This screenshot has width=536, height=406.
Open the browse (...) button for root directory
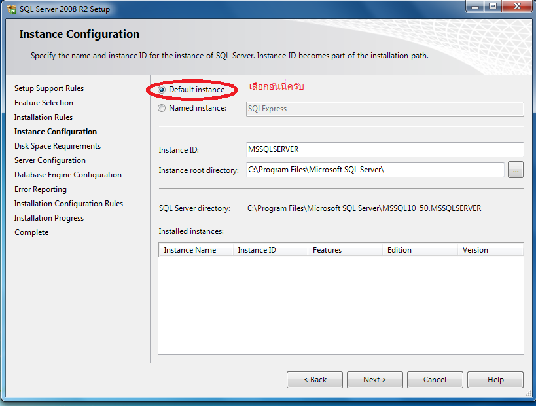pyautogui.click(x=516, y=170)
